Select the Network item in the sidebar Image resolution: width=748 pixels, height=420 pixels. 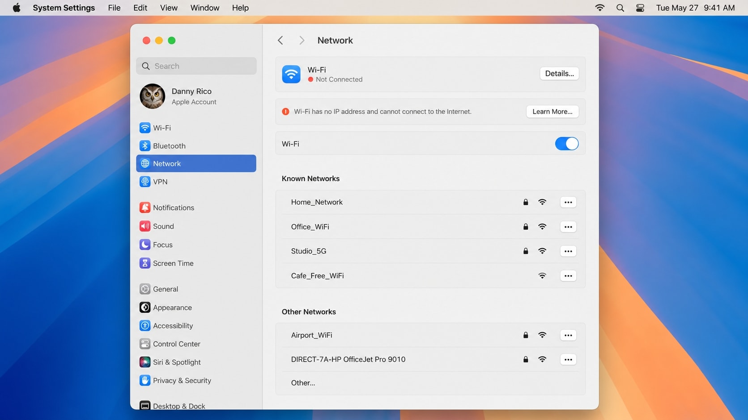196,163
